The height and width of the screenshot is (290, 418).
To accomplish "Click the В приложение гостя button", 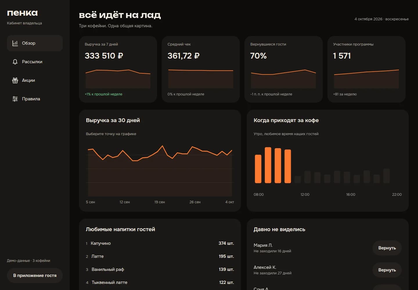I will point(35,275).
